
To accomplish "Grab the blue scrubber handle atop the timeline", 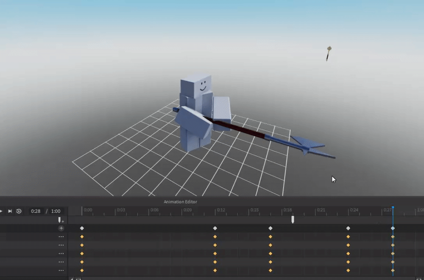I will (x=393, y=207).
